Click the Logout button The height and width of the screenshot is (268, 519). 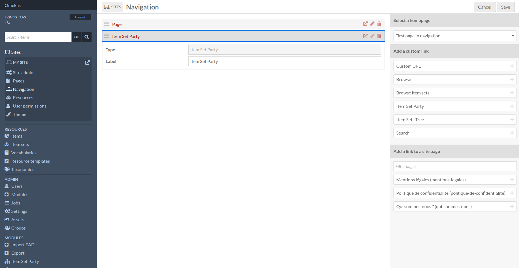click(x=80, y=17)
